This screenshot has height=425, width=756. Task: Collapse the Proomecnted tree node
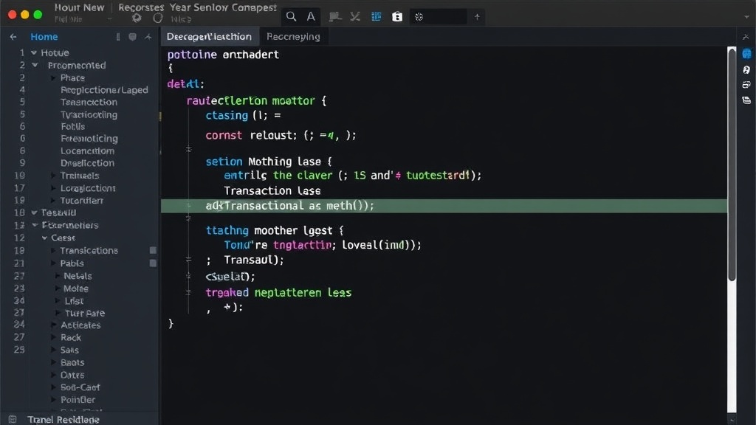(x=35, y=65)
